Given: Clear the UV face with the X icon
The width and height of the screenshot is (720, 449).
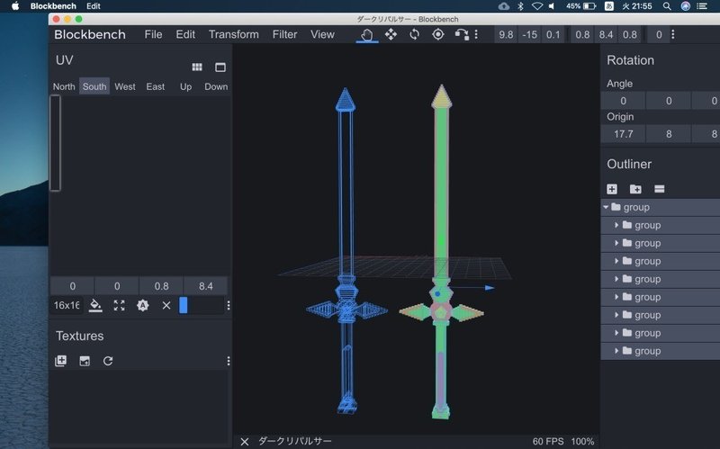Looking at the screenshot, I should tap(166, 305).
